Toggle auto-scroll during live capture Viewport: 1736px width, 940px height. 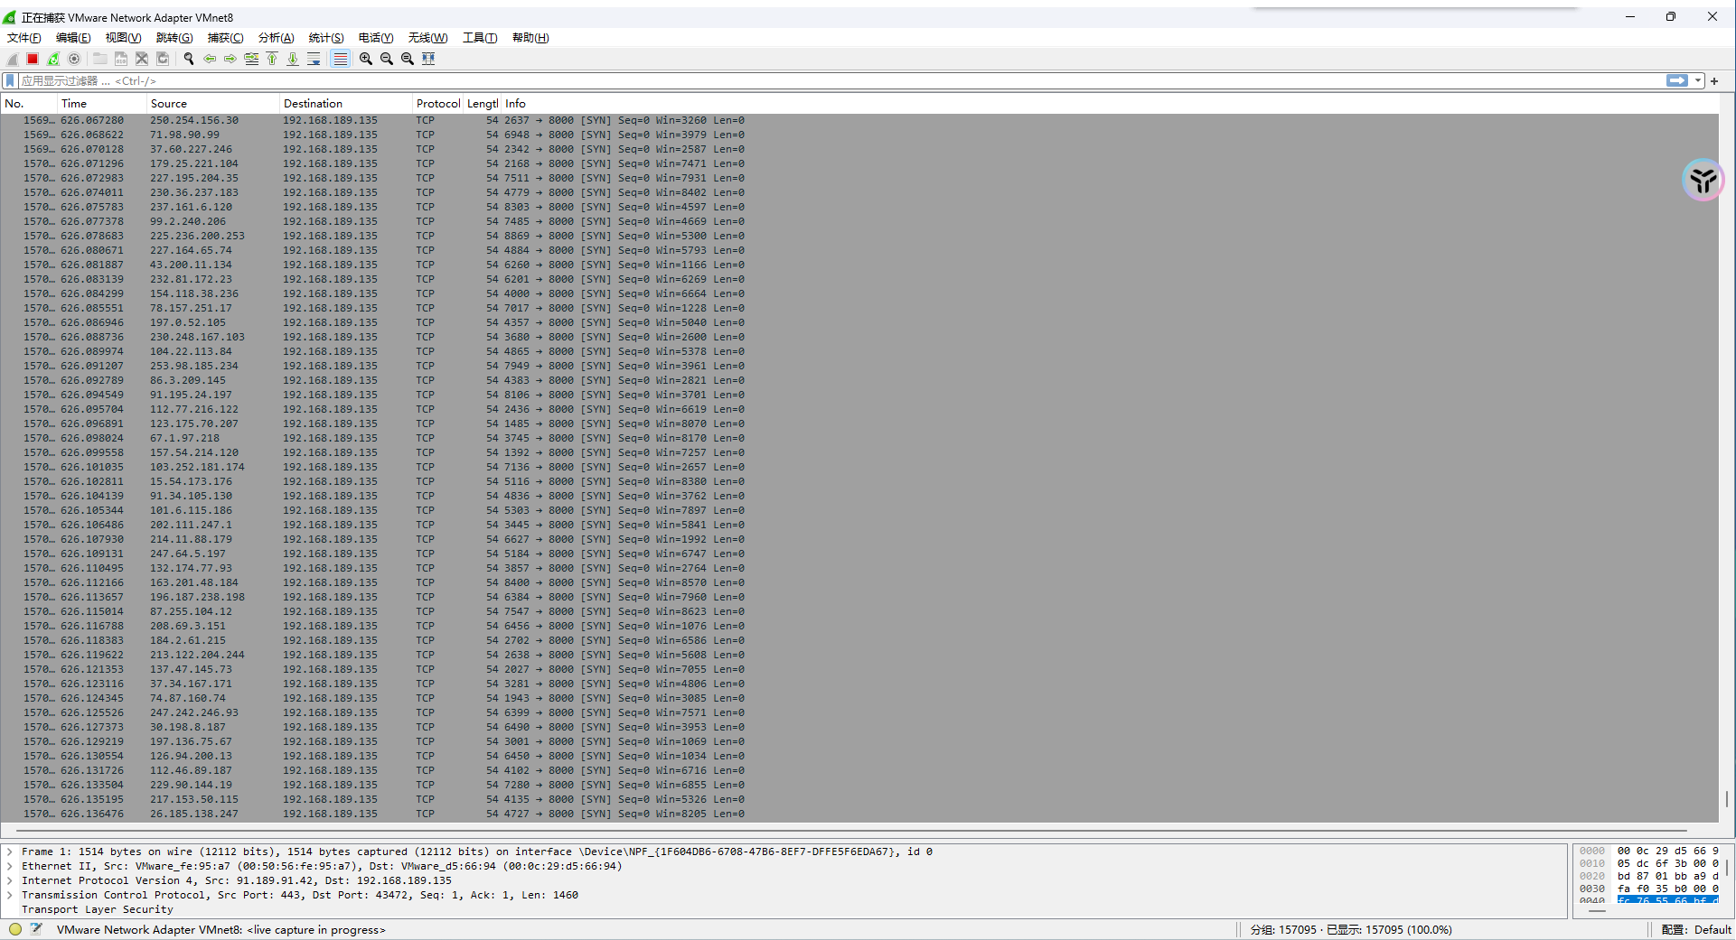tap(314, 59)
